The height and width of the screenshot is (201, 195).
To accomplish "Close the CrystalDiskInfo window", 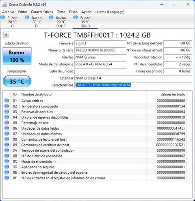I will 188,4.
